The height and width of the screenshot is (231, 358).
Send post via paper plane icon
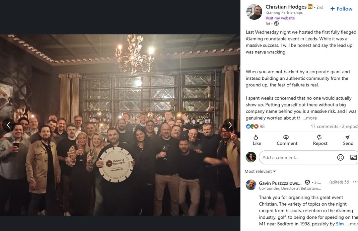pos(347,137)
